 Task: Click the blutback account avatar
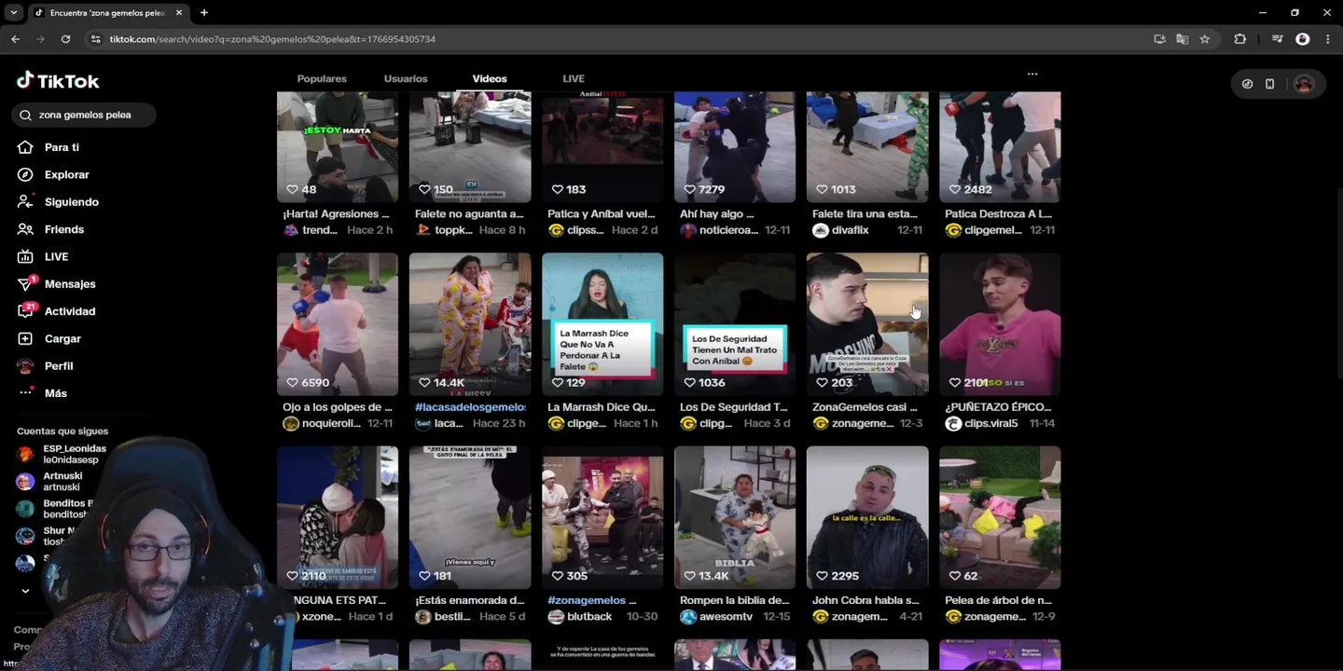coord(556,616)
